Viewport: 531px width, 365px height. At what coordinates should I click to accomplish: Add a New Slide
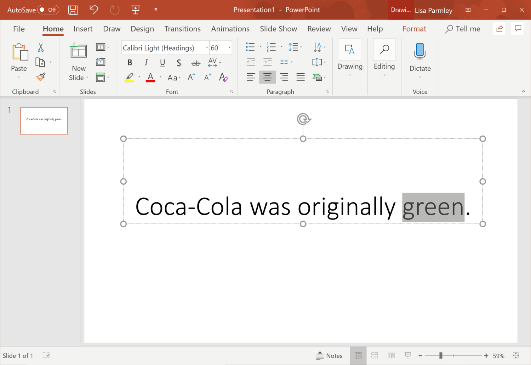[x=79, y=51]
